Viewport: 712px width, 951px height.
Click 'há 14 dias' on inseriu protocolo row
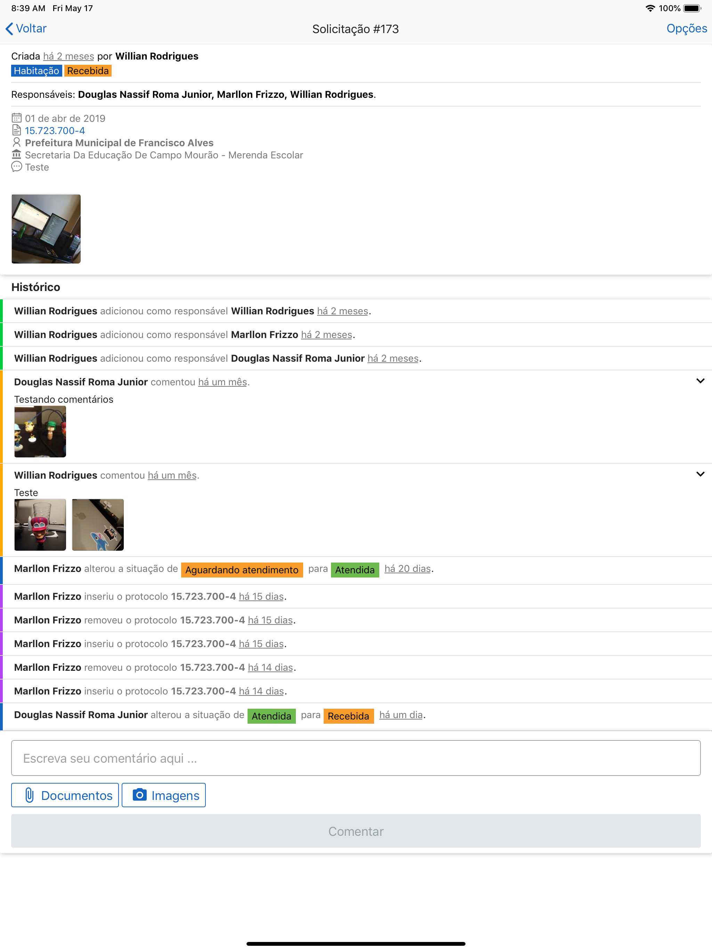coord(261,691)
